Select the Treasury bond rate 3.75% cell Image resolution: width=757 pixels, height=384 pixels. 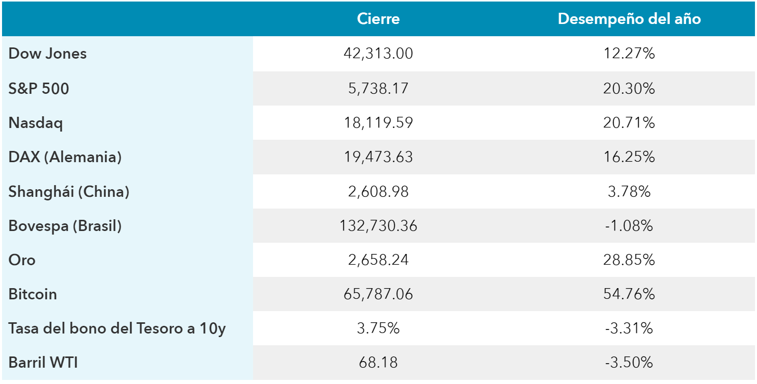378,328
